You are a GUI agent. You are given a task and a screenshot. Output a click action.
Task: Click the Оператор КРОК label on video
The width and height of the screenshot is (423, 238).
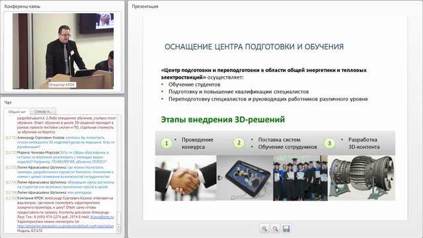click(62, 85)
